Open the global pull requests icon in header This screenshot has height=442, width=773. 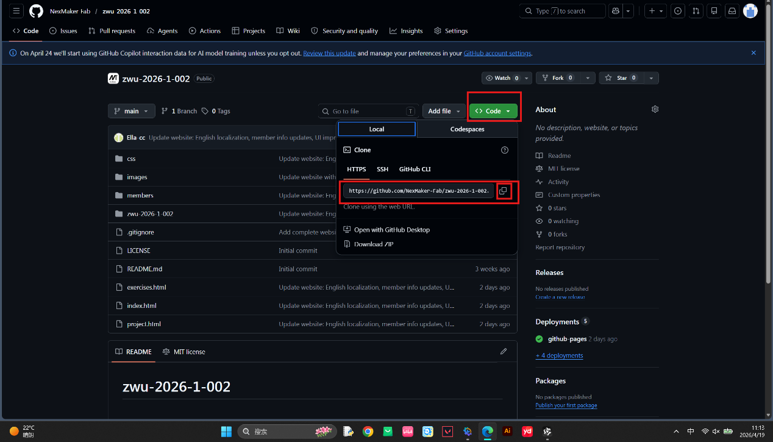(x=696, y=11)
